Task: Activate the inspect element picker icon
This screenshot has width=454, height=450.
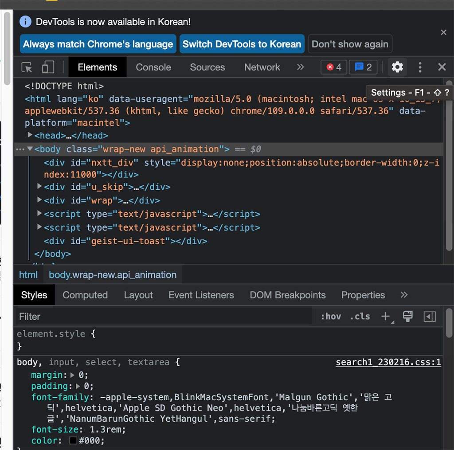Action: click(x=27, y=67)
